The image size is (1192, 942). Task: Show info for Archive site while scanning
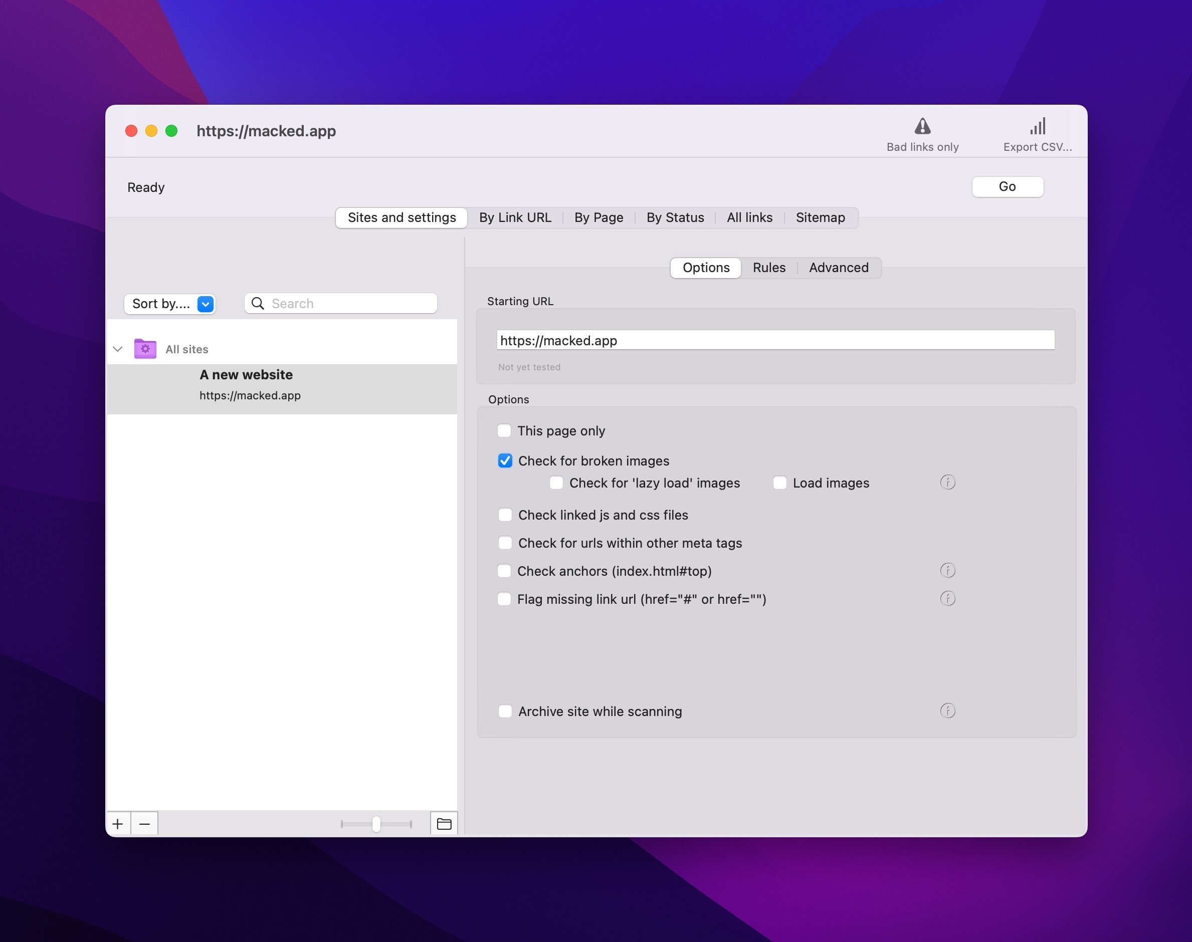point(947,711)
